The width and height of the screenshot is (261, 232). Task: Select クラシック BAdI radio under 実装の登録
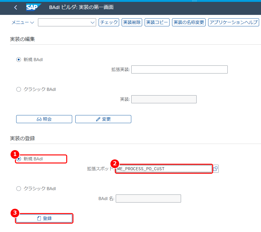click(x=19, y=189)
